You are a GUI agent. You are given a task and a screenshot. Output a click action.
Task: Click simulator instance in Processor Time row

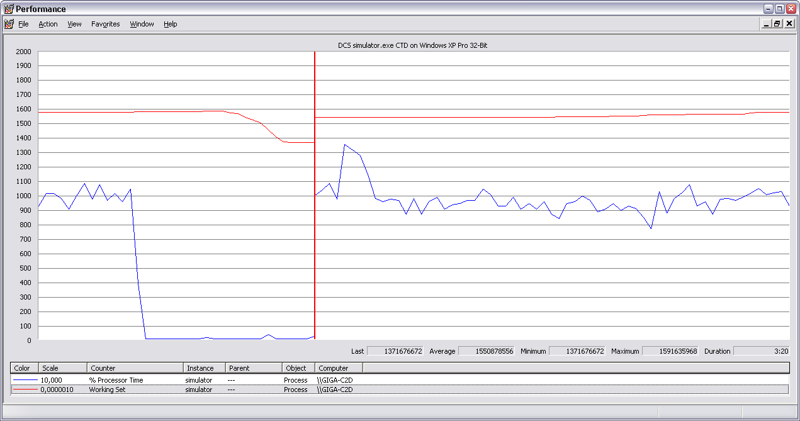198,380
